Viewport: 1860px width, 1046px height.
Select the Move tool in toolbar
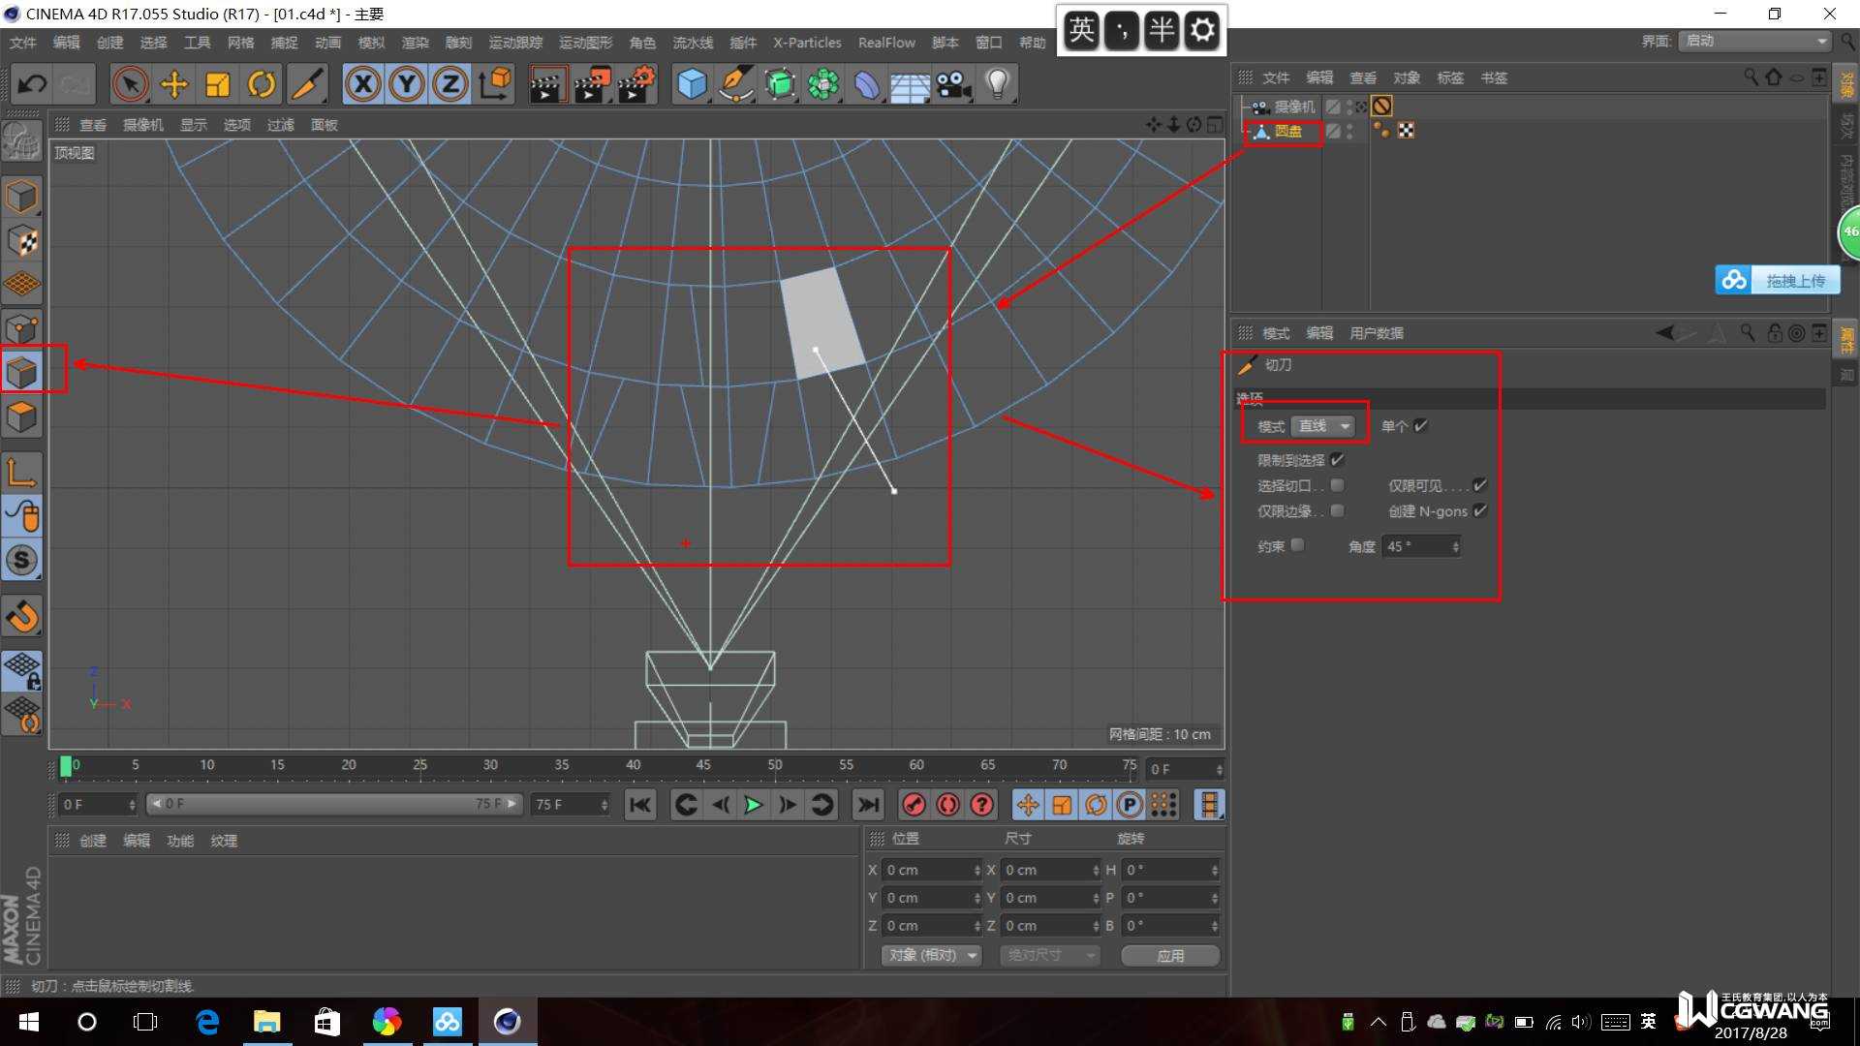pyautogui.click(x=174, y=84)
